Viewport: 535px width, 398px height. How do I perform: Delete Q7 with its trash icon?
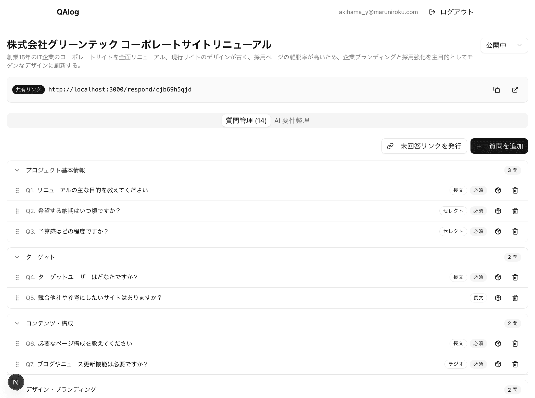point(515,364)
